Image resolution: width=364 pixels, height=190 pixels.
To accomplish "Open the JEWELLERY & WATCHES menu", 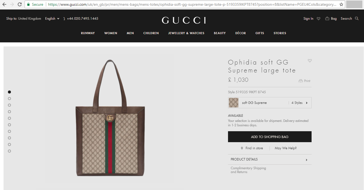I will point(186,33).
